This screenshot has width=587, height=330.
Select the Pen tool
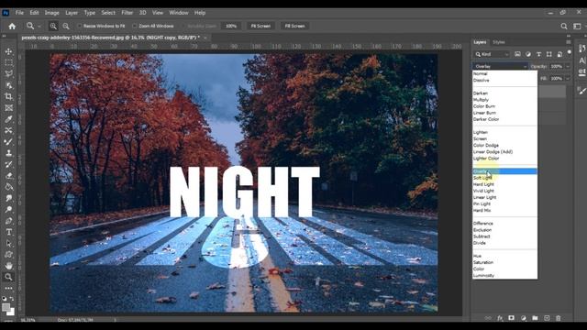point(8,221)
